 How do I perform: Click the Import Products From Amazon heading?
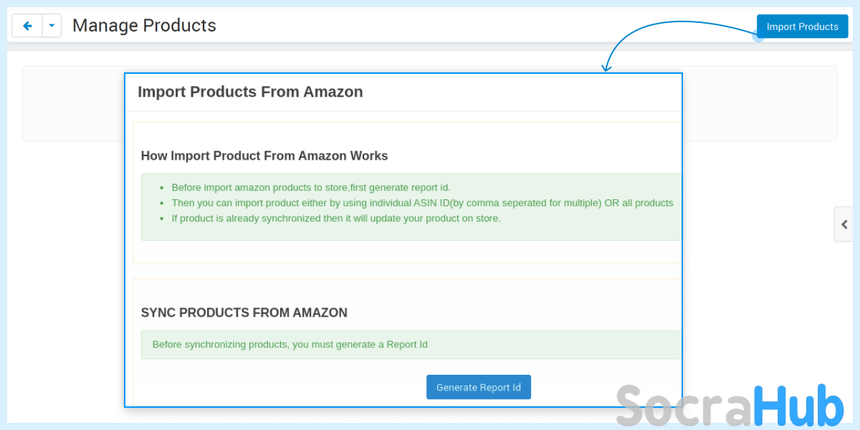pyautogui.click(x=250, y=92)
